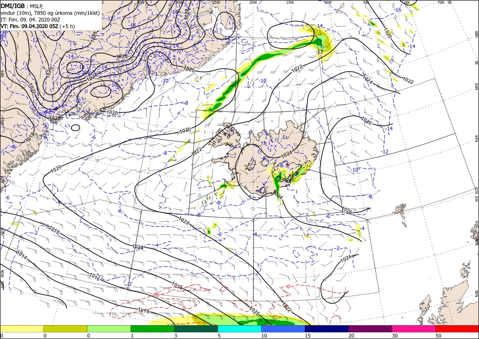Viewport: 479px width, 339px height.
Task: Pick the cyan legend color segment
Action: coord(239,328)
